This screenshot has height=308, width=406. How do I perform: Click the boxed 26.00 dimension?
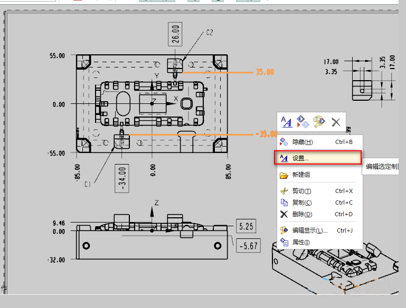(175, 34)
